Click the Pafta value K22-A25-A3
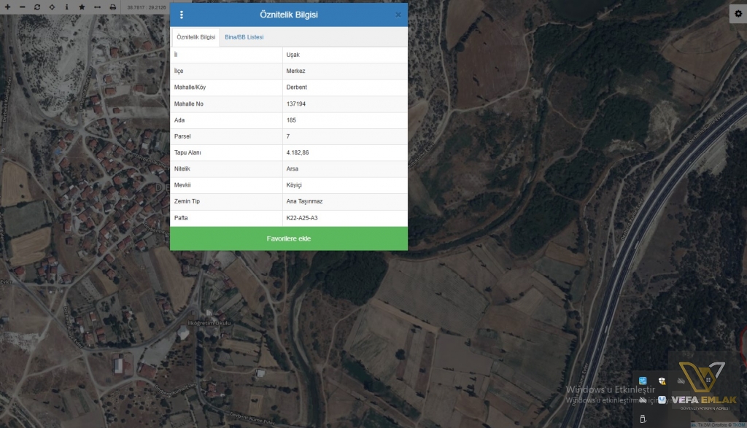 coord(302,218)
